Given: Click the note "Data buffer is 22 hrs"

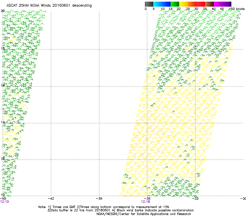Looking at the screenshot, I should pos(68,210).
